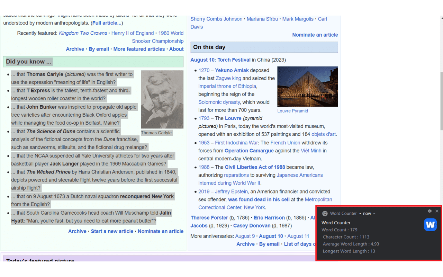Click the page's vertical scrollbar thumb
The height and width of the screenshot is (277, 443).
[x=441, y=101]
